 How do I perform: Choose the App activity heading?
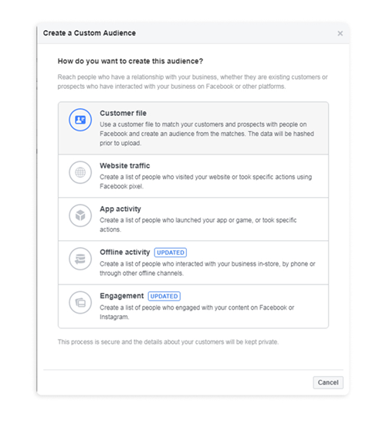click(120, 209)
